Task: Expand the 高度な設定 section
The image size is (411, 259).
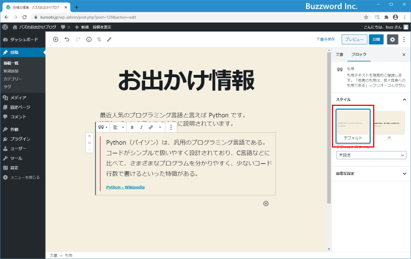Action: click(371, 173)
